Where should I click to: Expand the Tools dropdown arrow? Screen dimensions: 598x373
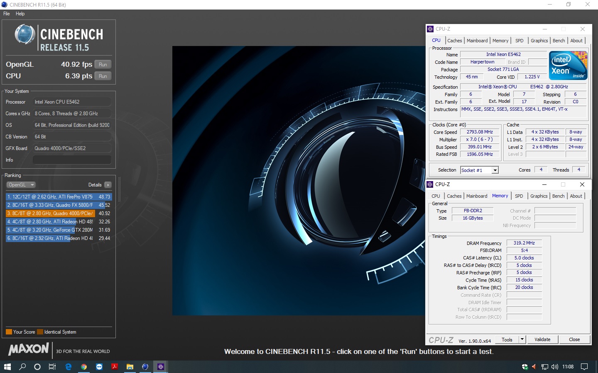(x=522, y=340)
